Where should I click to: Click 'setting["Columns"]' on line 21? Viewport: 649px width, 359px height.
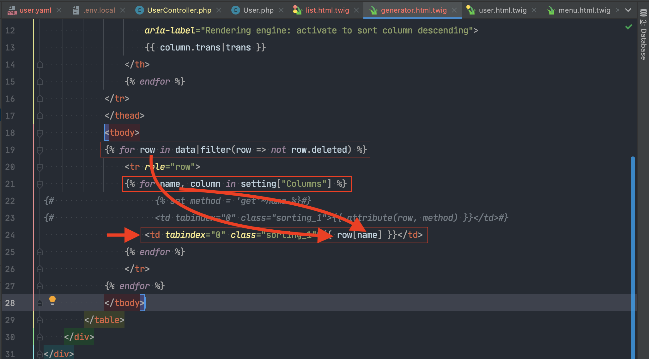tap(286, 184)
